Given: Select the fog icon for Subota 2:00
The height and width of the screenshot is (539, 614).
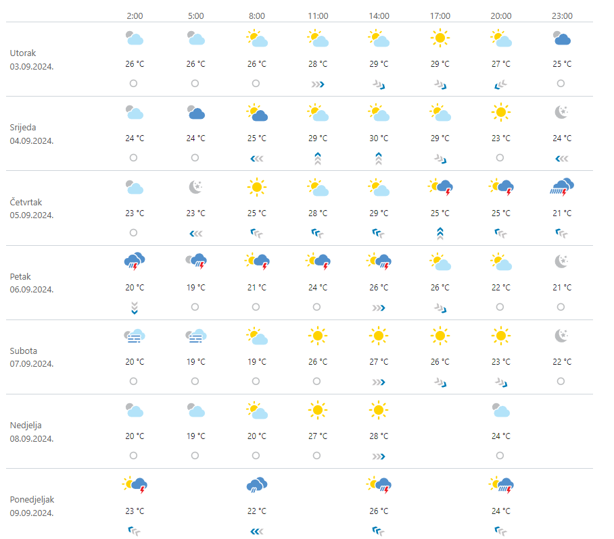Looking at the screenshot, I should pyautogui.click(x=135, y=336).
